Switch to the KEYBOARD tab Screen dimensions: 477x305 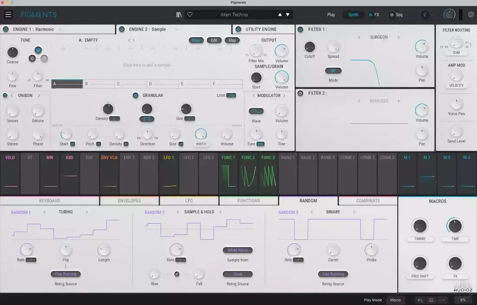pyautogui.click(x=50, y=201)
